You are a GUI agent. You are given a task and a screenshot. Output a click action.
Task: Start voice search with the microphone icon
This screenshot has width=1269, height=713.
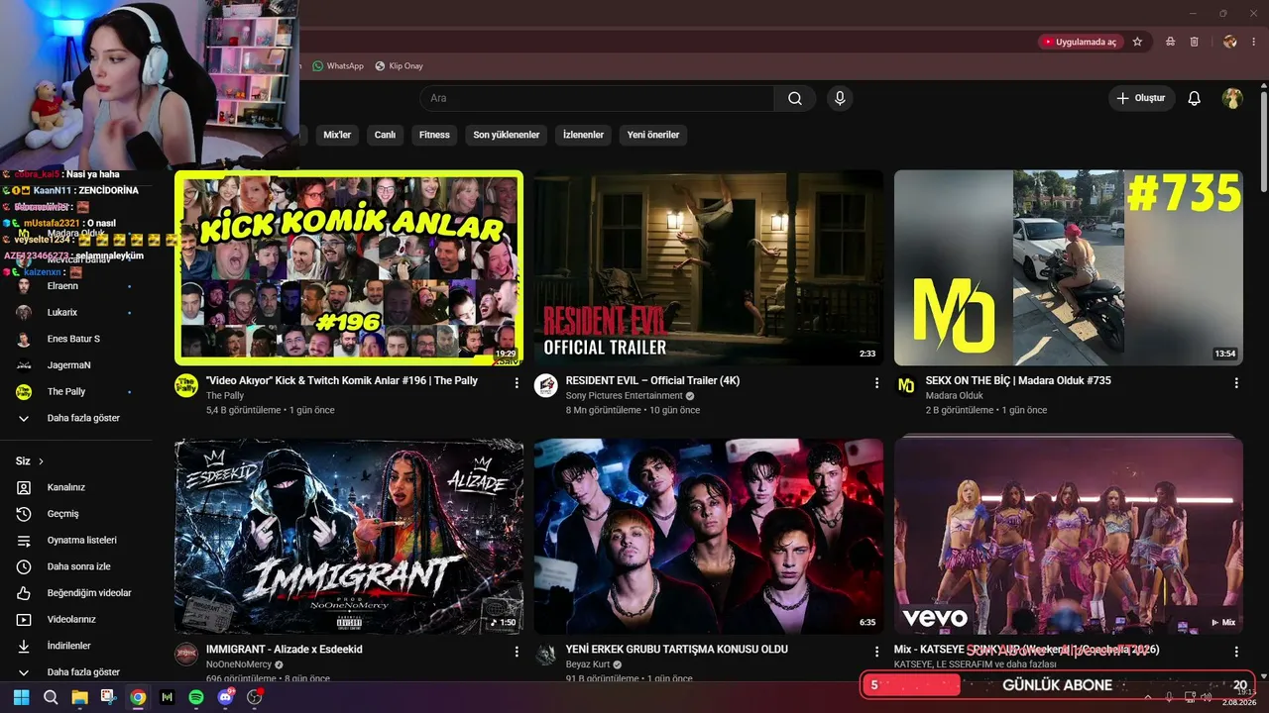(840, 98)
